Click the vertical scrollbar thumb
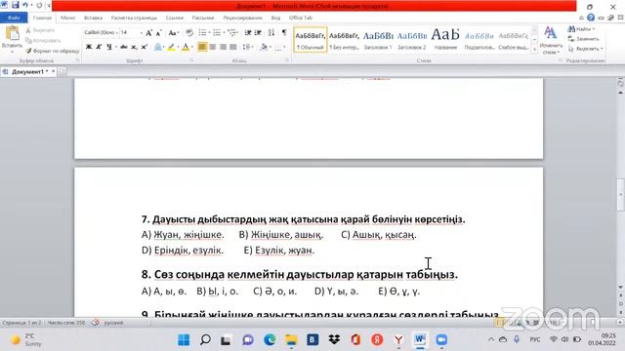625x351 pixels. click(x=620, y=195)
